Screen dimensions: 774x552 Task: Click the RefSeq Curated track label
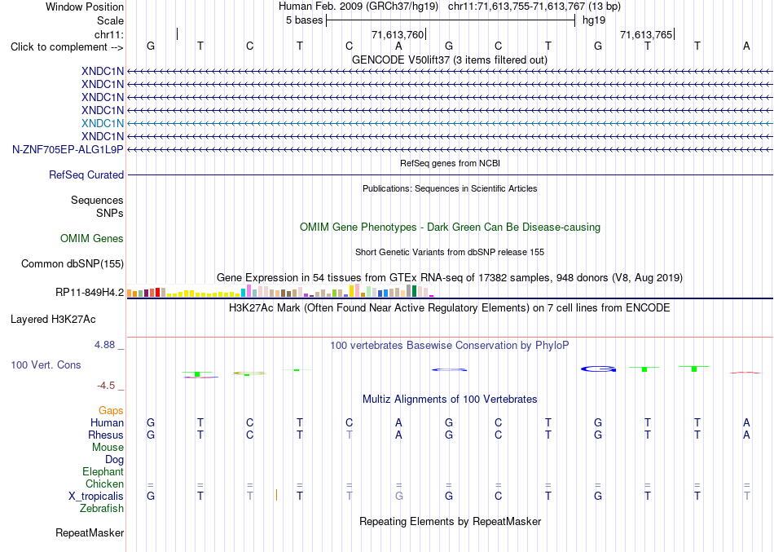86,175
